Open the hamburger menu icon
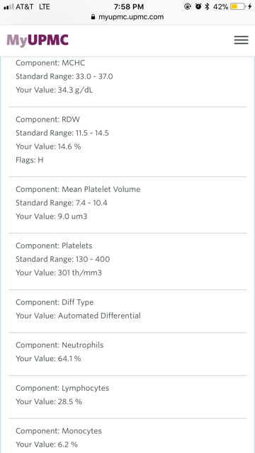Screen dimensions: 255x453 point(241,40)
